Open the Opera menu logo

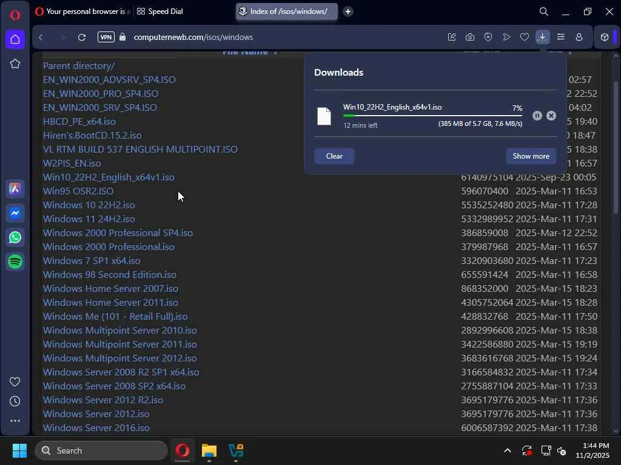coord(15,15)
